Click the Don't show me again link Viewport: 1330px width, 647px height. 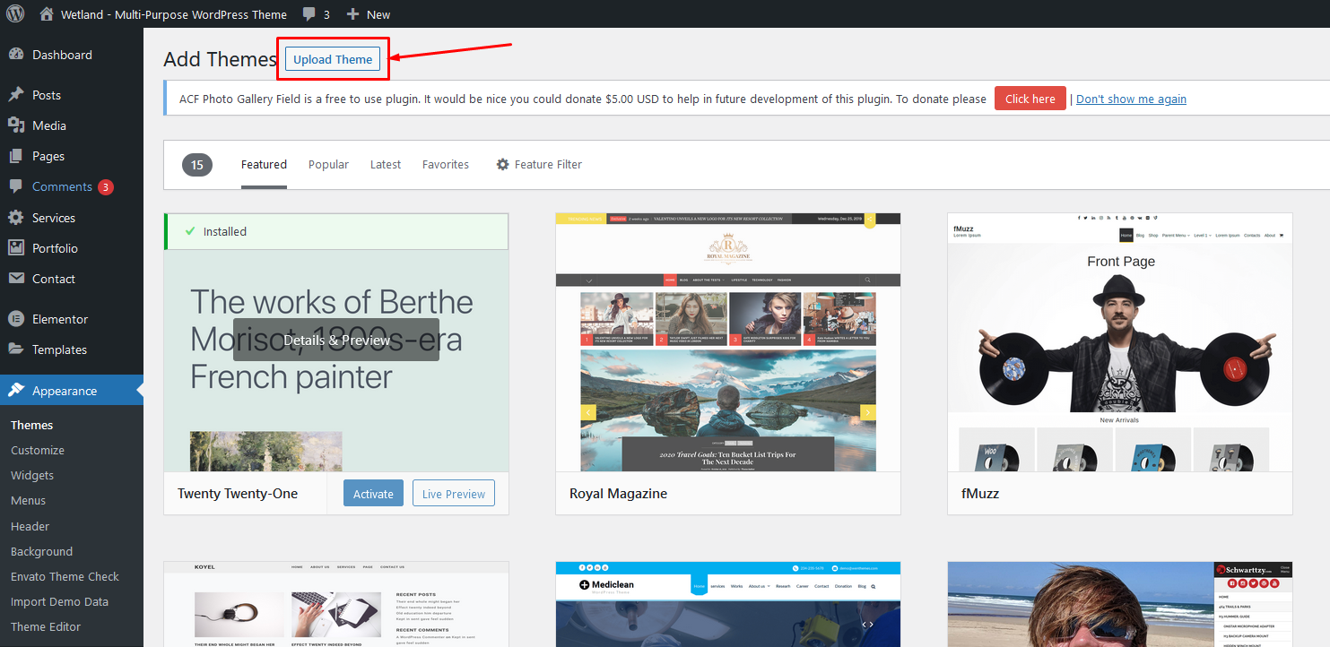click(1131, 99)
